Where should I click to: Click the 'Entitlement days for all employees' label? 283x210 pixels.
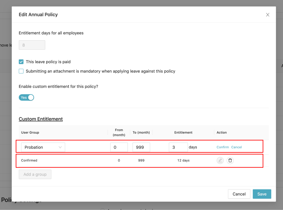51,33
